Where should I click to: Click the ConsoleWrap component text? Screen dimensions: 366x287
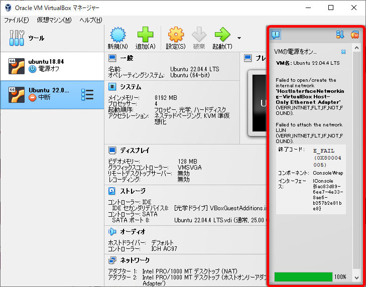coord(328,173)
